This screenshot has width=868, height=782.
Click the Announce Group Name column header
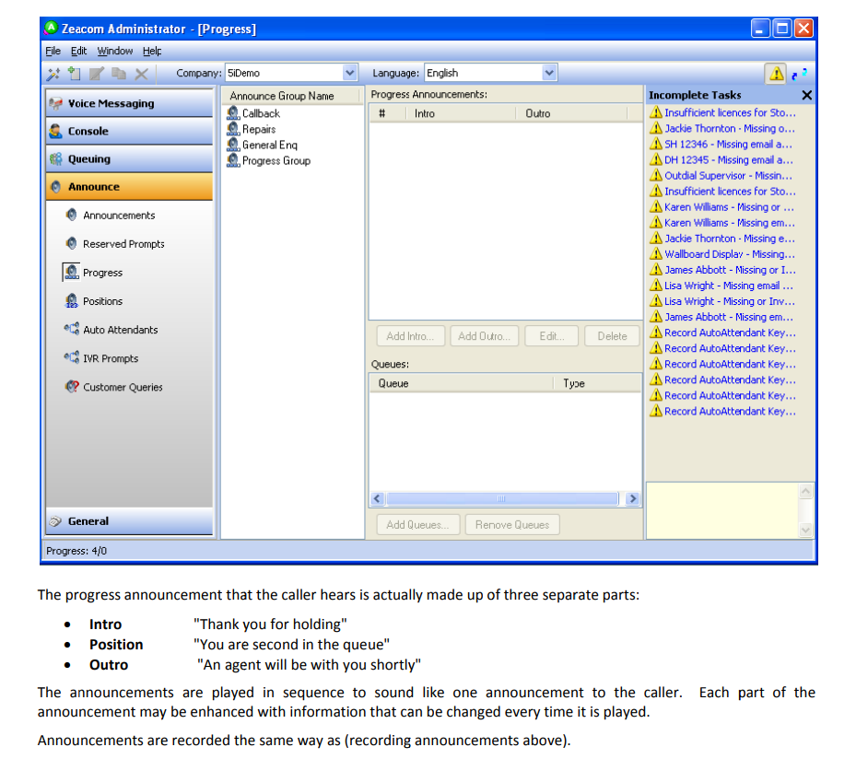pyautogui.click(x=292, y=97)
